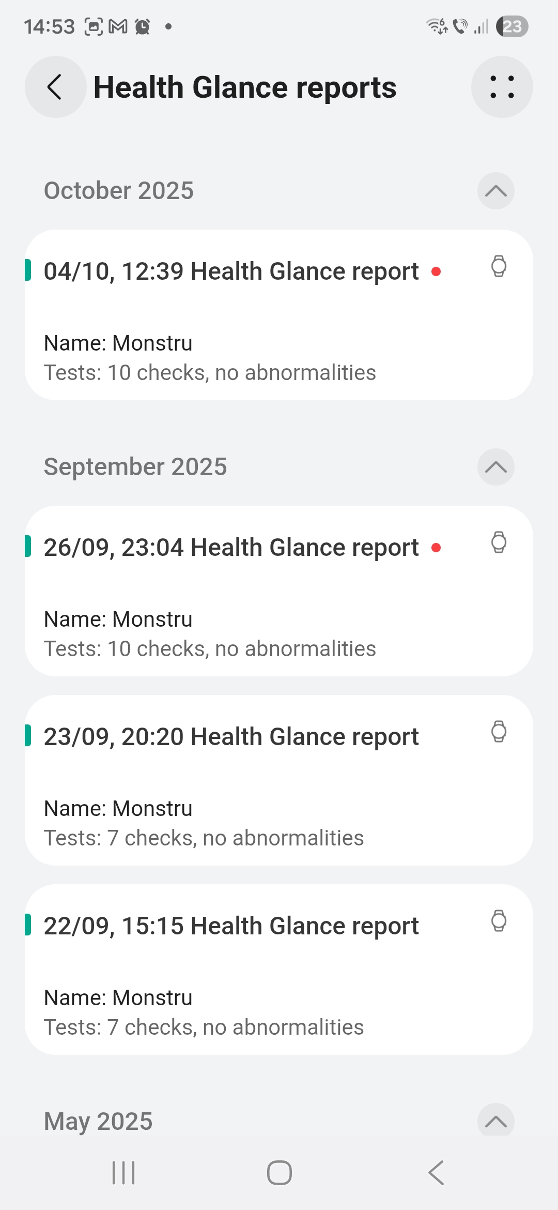This screenshot has height=1210, width=558.
Task: Open the four-dot more options menu
Action: [502, 87]
